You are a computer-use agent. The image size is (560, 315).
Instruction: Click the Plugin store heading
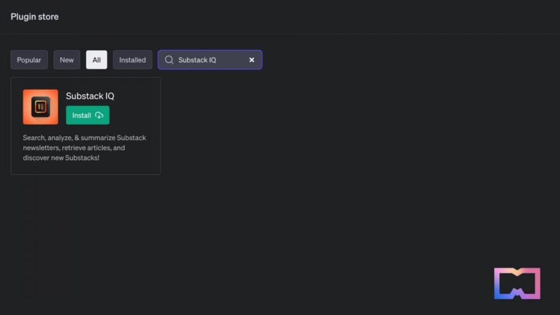pos(34,17)
